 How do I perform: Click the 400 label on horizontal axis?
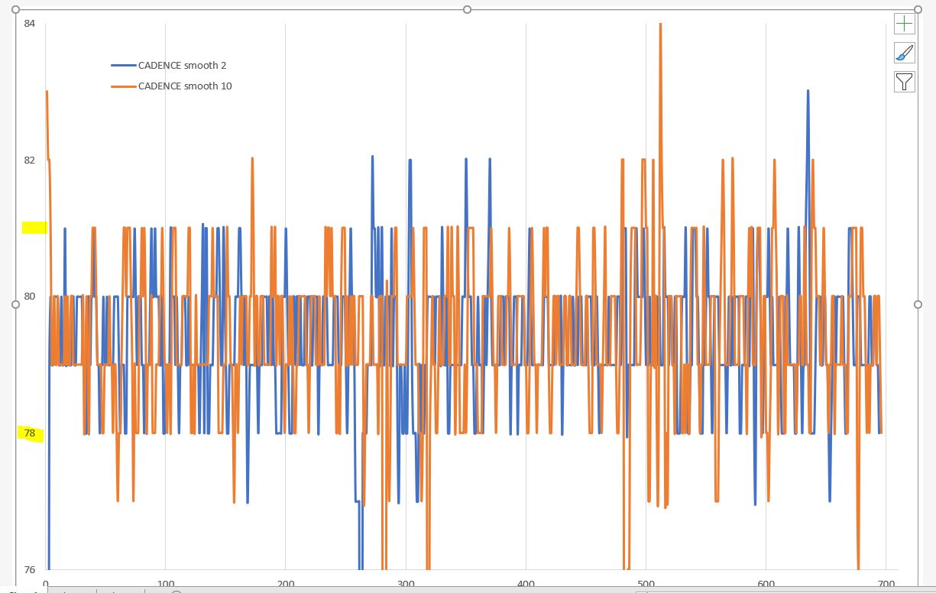tap(526, 584)
